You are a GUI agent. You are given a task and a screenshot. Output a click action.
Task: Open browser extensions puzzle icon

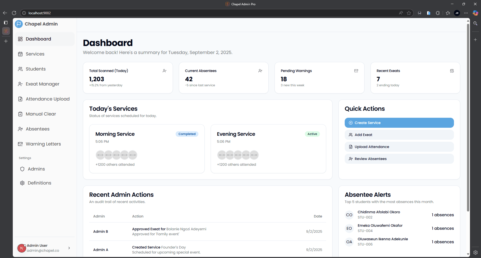point(438,13)
